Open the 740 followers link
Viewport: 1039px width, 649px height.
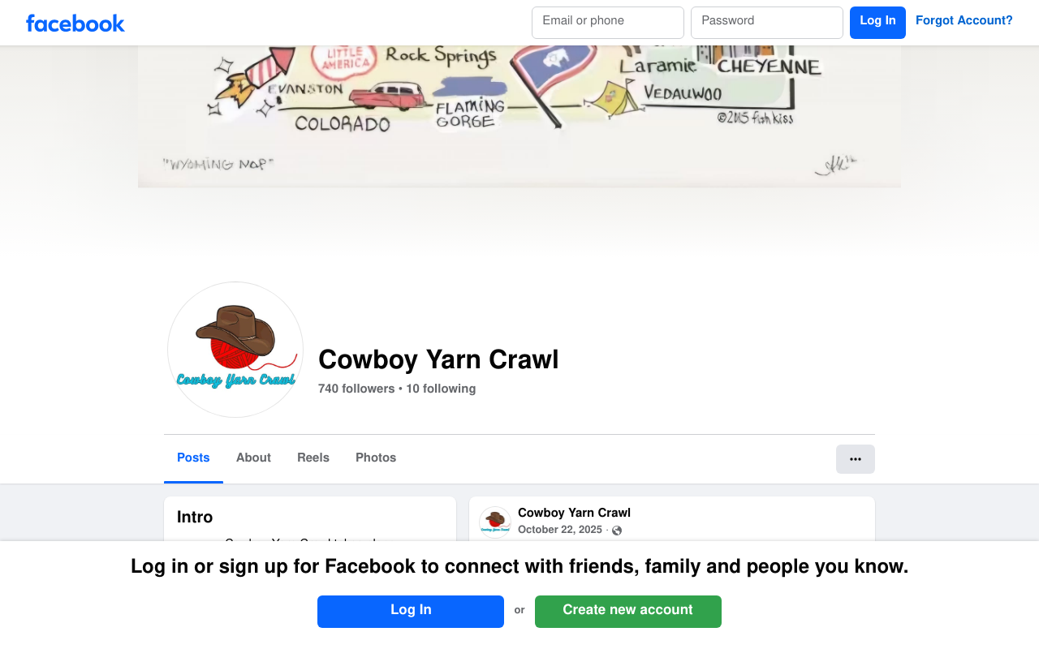point(356,389)
